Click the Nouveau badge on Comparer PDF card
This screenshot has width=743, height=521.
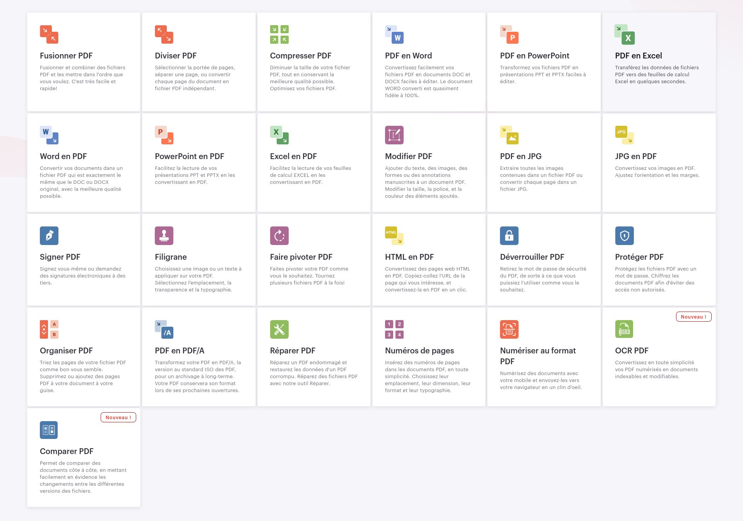(118, 417)
